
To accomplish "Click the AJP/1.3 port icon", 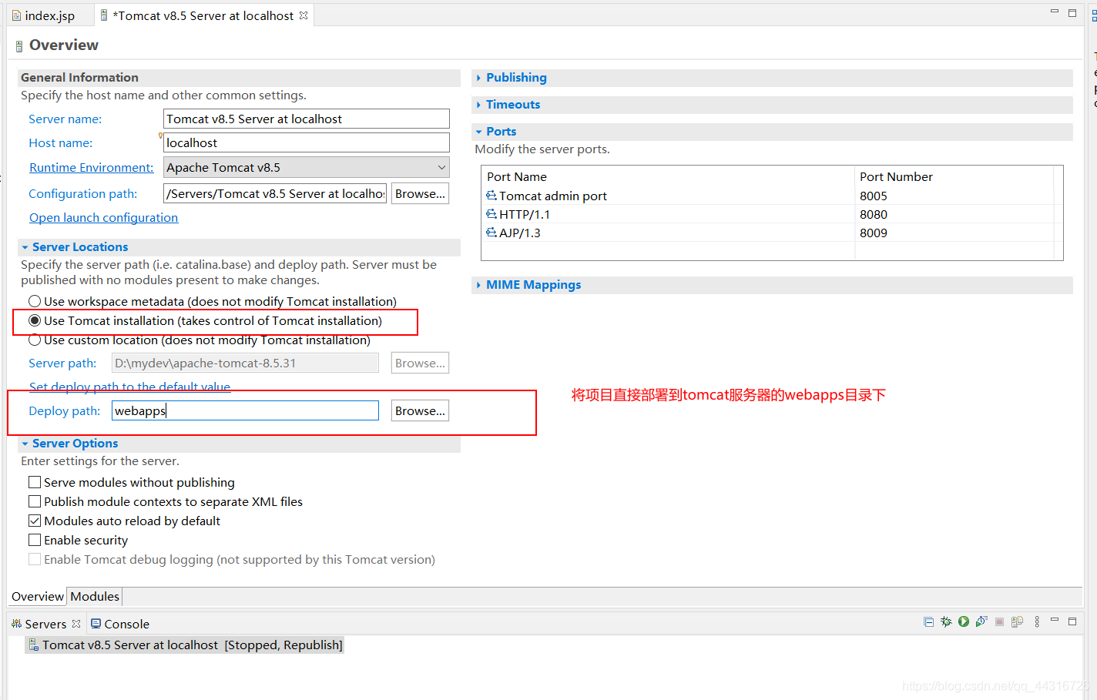I will tap(491, 233).
